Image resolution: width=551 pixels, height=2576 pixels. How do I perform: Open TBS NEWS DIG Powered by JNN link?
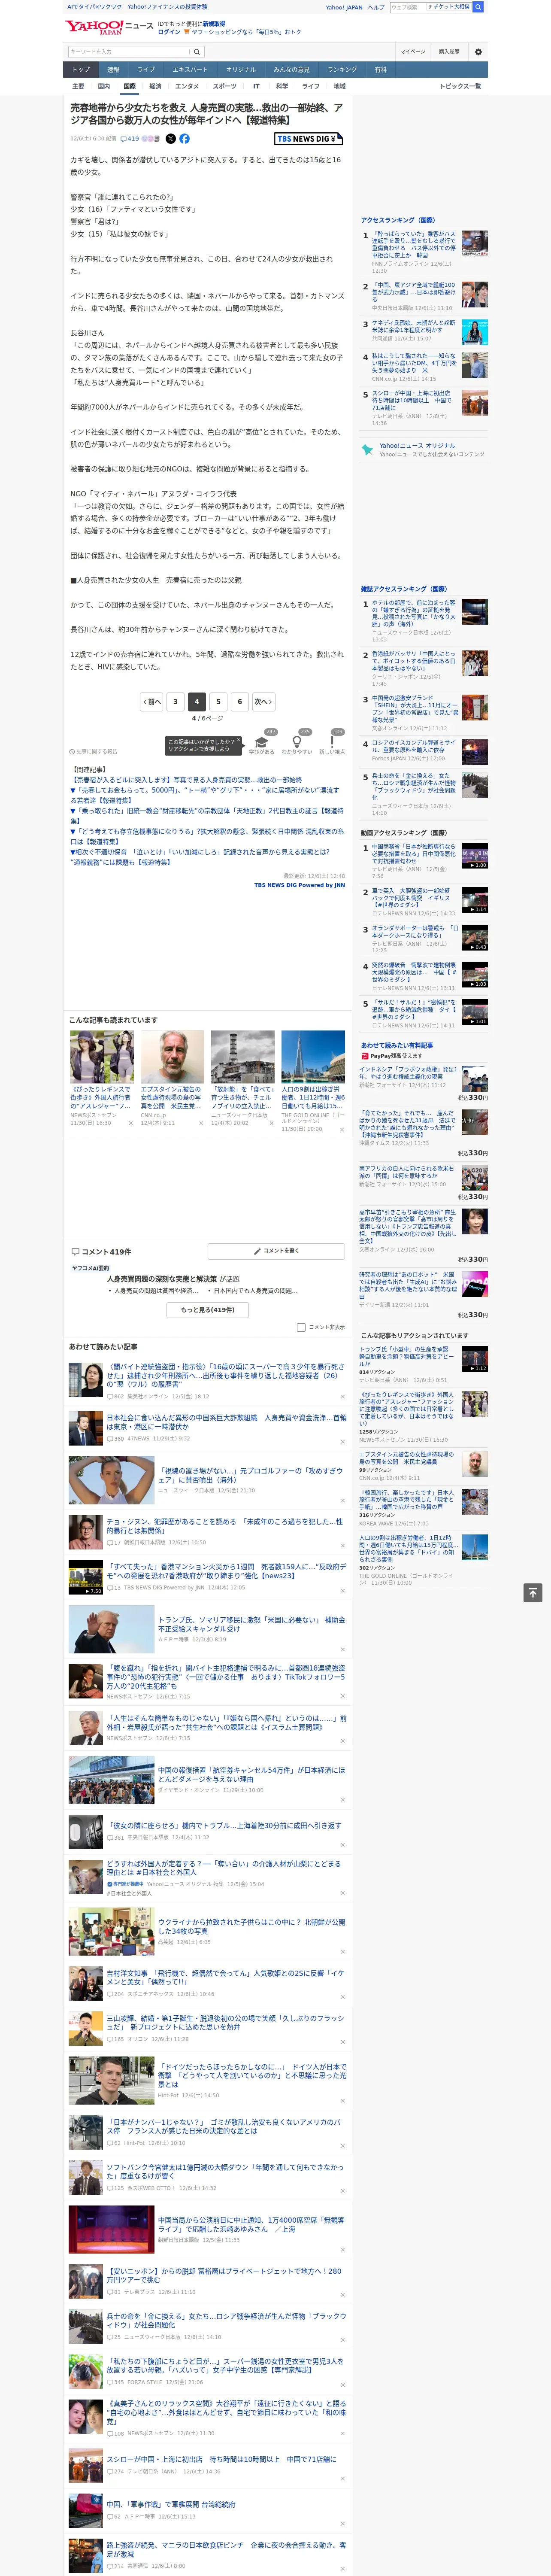(299, 885)
